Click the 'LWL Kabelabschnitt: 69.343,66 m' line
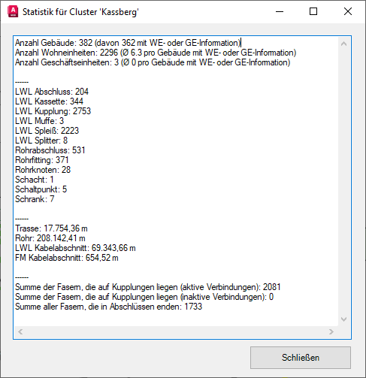Image resolution: width=366 pixels, height=378 pixels. [x=75, y=248]
